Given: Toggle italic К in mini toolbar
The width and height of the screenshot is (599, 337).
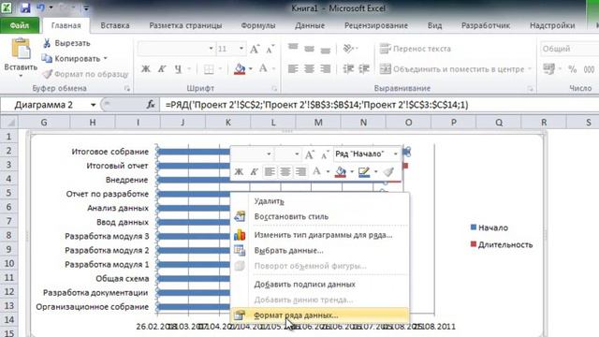Looking at the screenshot, I should (254, 172).
